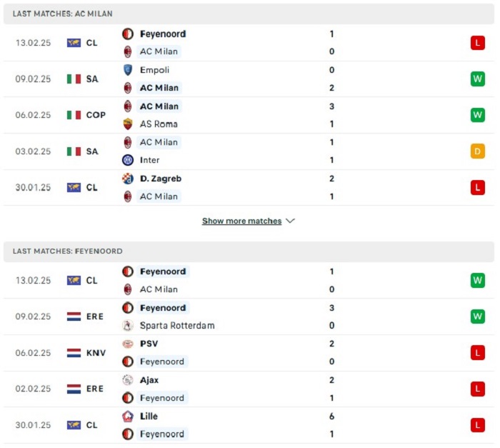500x448 pixels.
Task: Open the Sparta Rotterdam team name
Action: point(177,326)
